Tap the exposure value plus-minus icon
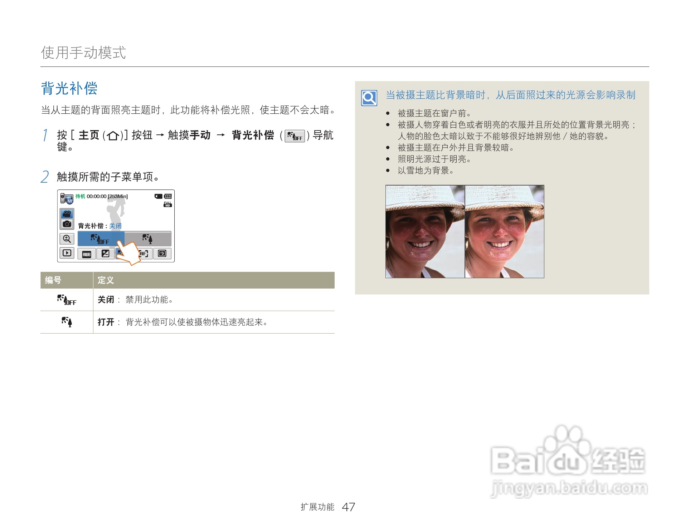This screenshot has width=690, height=527. (106, 254)
